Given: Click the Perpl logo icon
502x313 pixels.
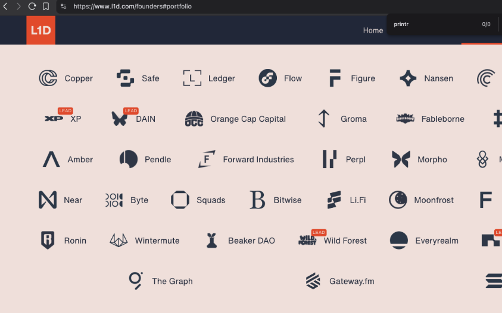Looking at the screenshot, I should pyautogui.click(x=329, y=159).
